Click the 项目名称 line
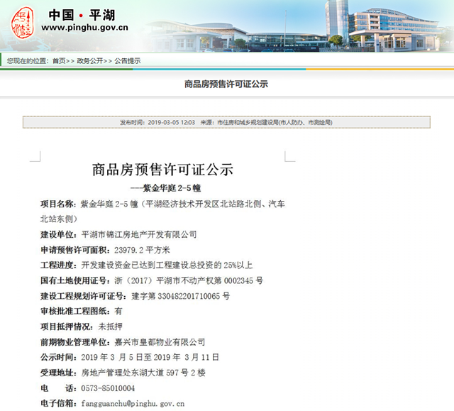This screenshot has height=411, width=454. 162,204
